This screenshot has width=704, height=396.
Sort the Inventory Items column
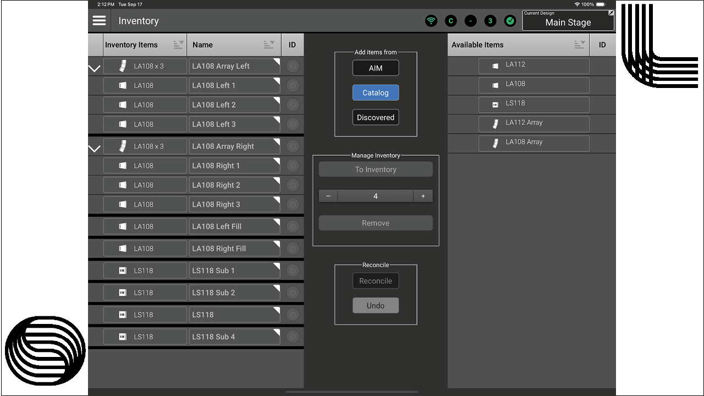click(178, 45)
